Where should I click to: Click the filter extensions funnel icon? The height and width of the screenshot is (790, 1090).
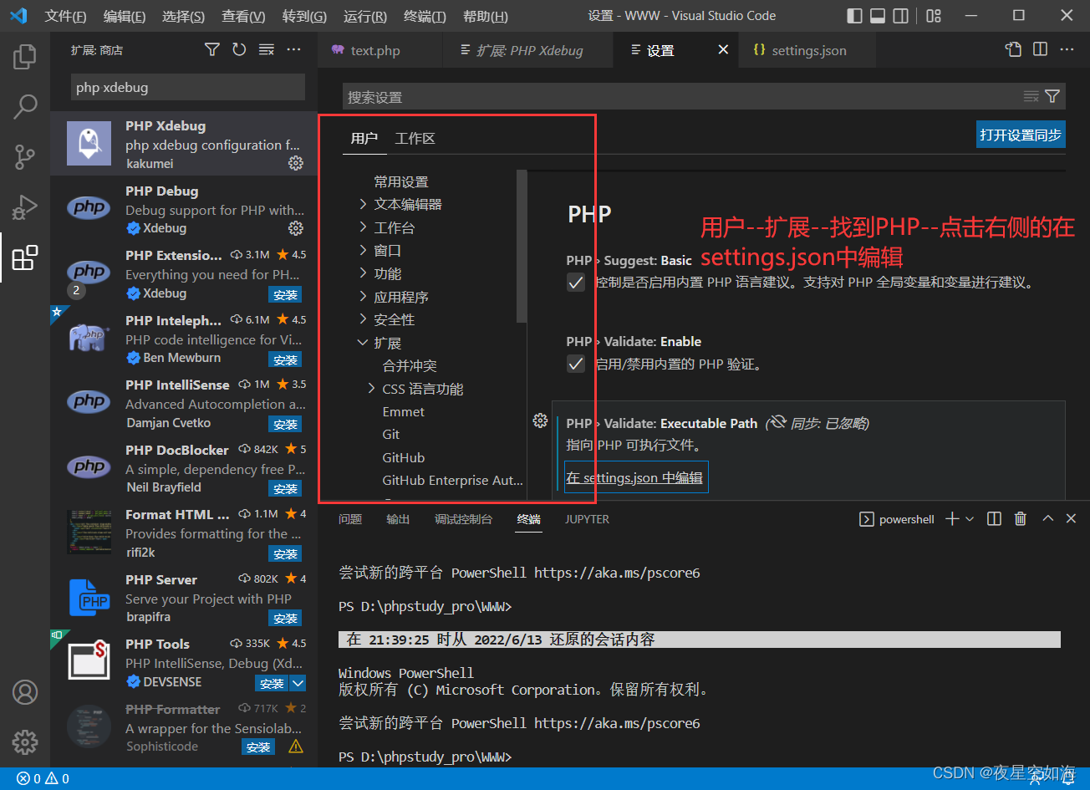[212, 50]
